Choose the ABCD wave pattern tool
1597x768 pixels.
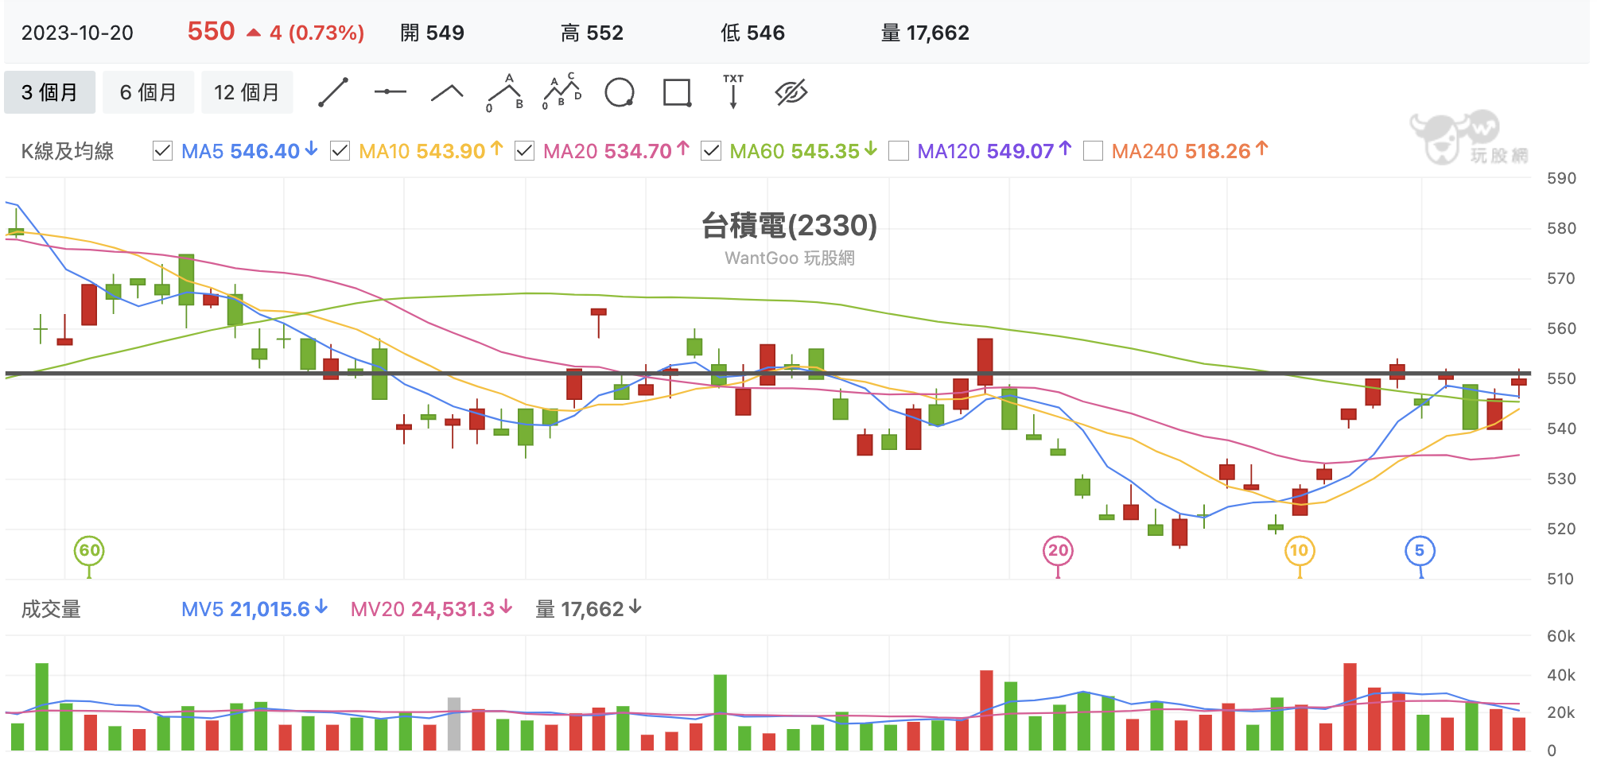pyautogui.click(x=561, y=92)
